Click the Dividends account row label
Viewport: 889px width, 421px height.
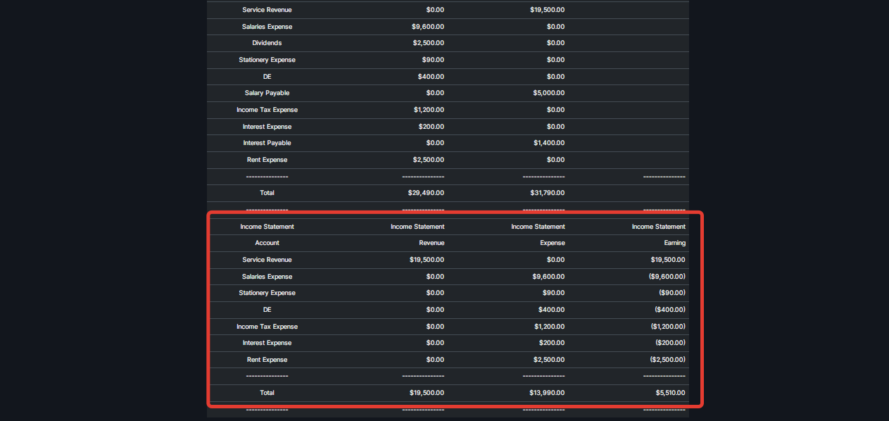point(267,43)
